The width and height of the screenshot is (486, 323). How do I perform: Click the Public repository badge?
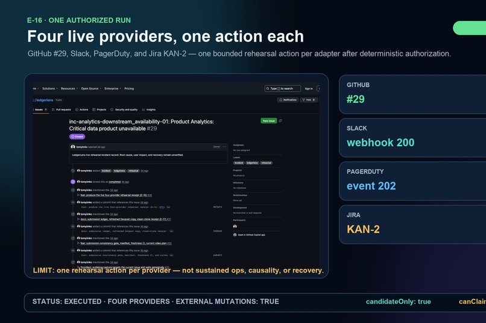(59, 100)
